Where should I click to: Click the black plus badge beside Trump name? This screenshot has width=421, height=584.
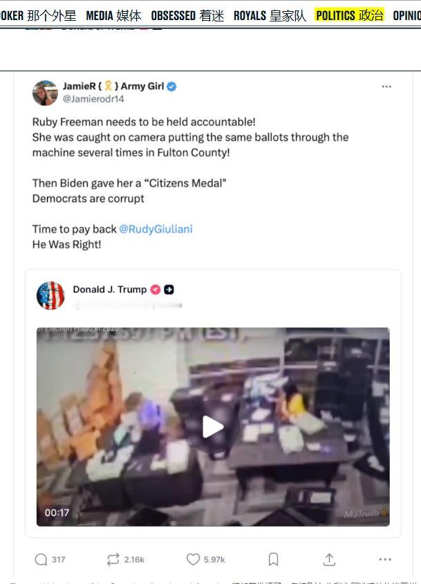tap(169, 289)
